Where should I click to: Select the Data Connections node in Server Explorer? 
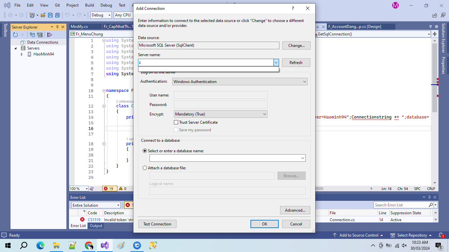click(43, 42)
